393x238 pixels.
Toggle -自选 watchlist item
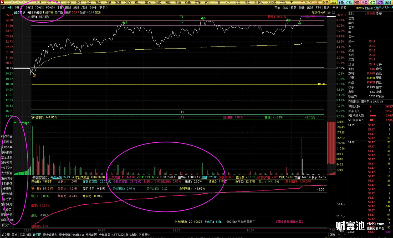point(335,8)
